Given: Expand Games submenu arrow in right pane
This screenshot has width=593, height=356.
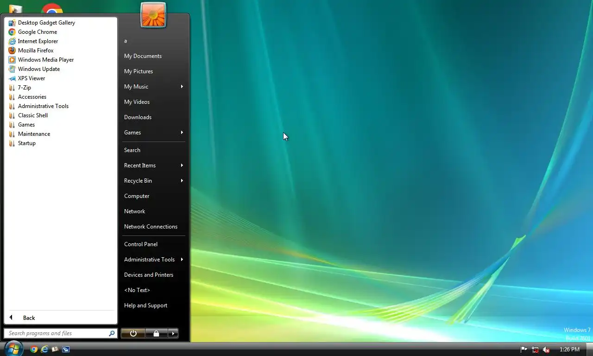Looking at the screenshot, I should click(182, 133).
